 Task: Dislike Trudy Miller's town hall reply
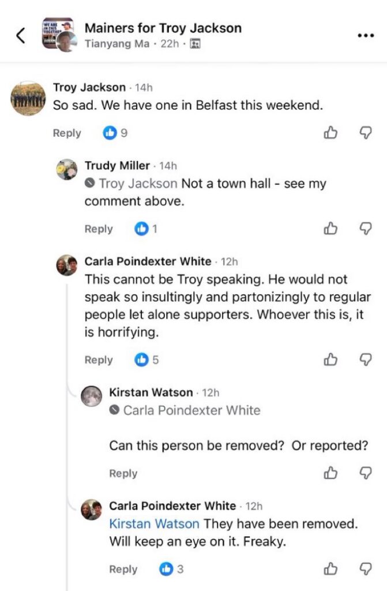pos(365,229)
